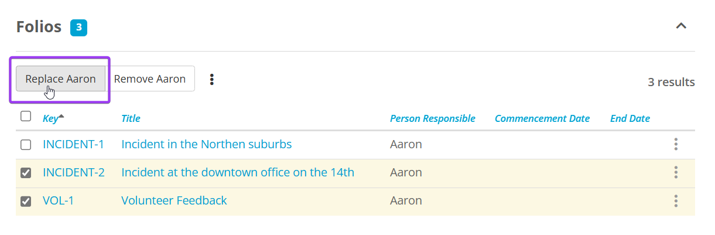Click the Folios count badge showing 3

[78, 28]
